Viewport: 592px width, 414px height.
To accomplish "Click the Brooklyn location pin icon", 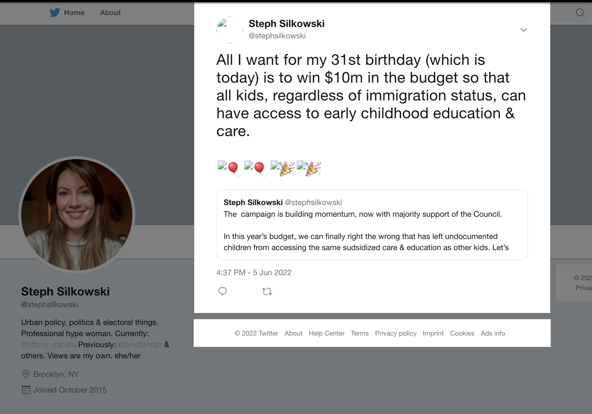I will coord(26,374).
